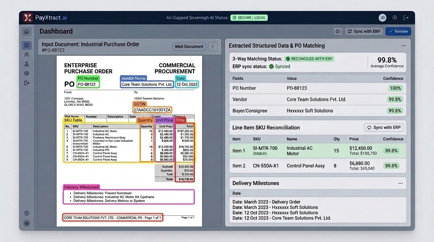The height and width of the screenshot is (242, 434).
Task: Click highlighted PO-88123 field in document
Action: point(88,84)
